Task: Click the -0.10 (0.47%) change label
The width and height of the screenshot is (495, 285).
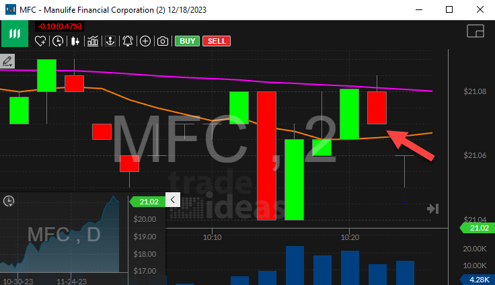Action: [x=59, y=26]
